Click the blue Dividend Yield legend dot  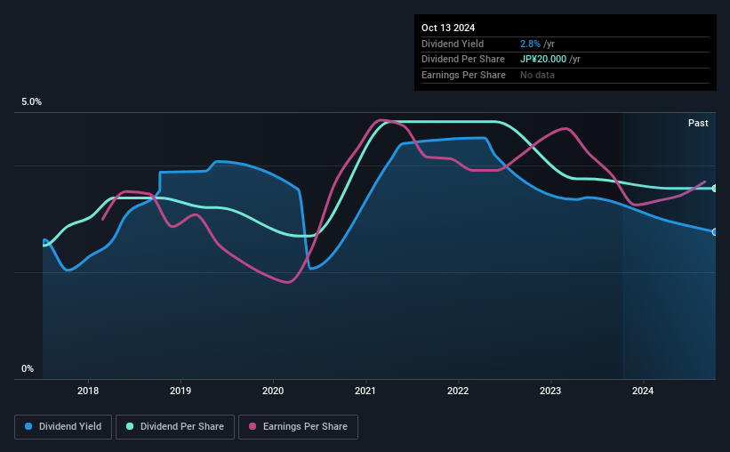point(28,426)
